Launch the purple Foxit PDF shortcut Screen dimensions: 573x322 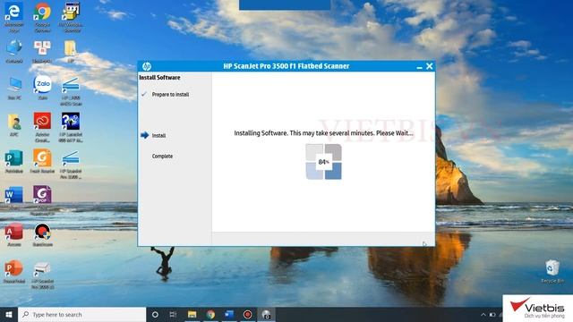point(42,196)
